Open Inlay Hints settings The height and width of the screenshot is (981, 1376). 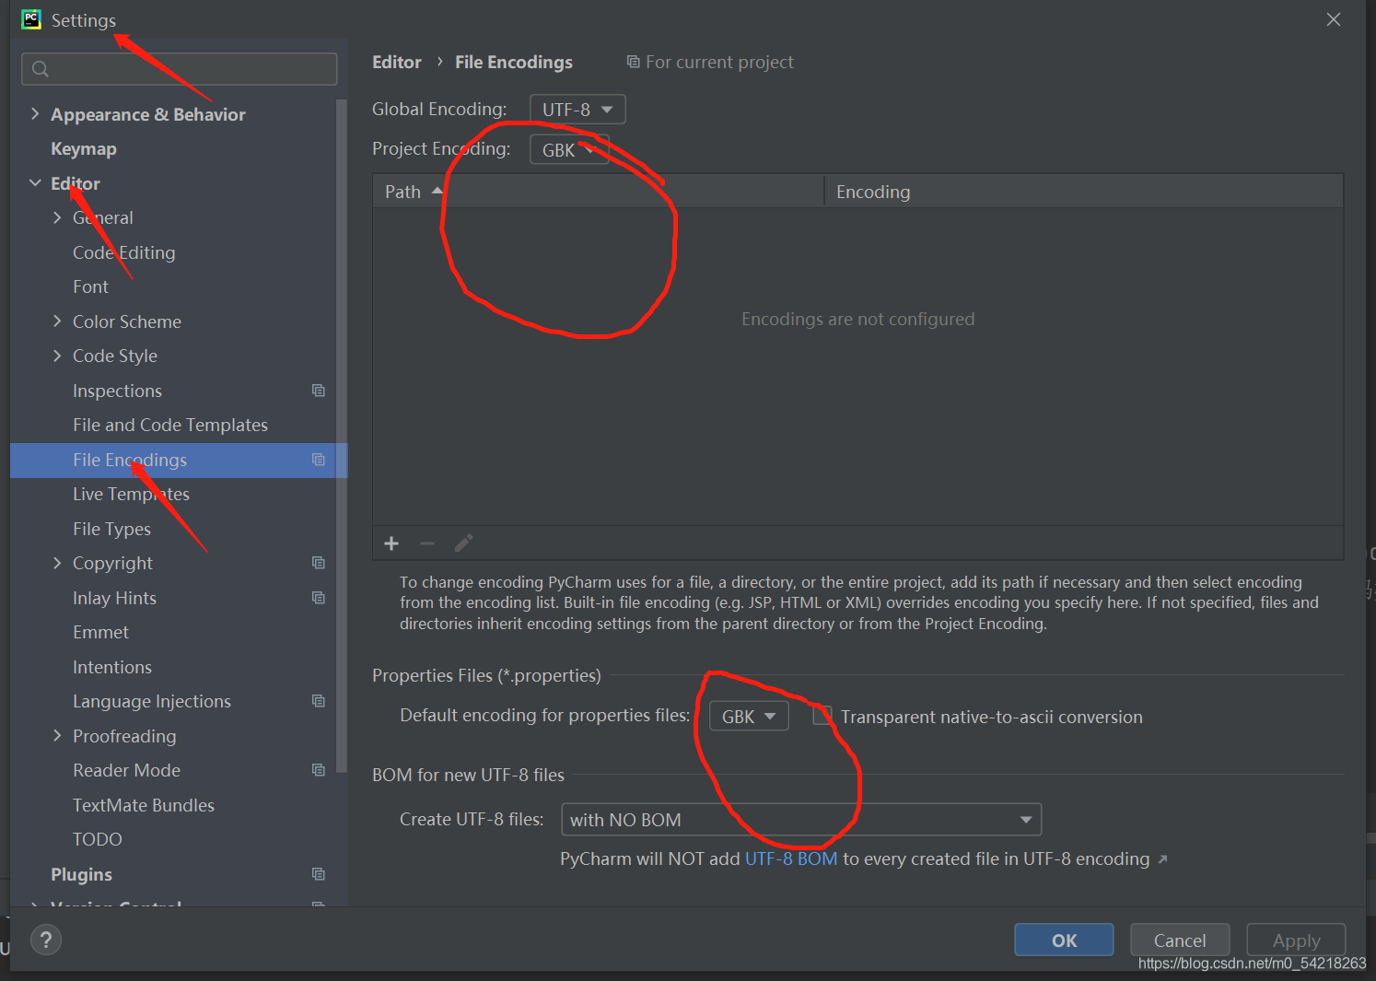point(114,598)
